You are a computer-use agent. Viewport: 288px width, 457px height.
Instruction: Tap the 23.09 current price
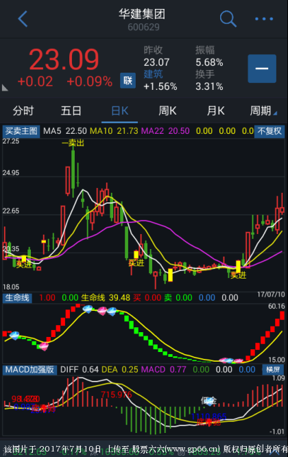[64, 60]
